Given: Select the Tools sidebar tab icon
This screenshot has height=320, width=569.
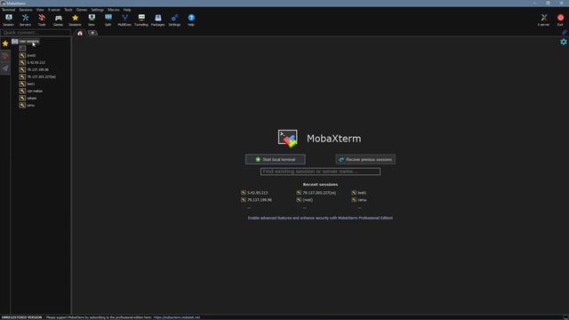Looking at the screenshot, I should (x=5, y=56).
